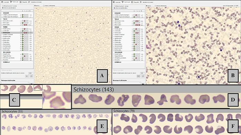Select boxed schizocyte thumbnail in panel C
This screenshot has height=135, width=241.
(38, 88)
